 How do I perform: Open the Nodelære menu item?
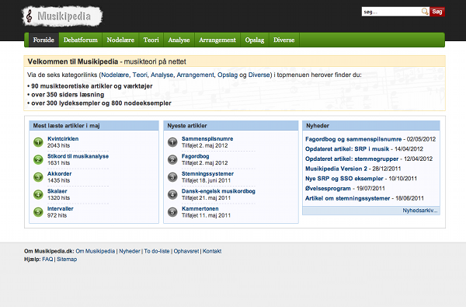pos(120,40)
